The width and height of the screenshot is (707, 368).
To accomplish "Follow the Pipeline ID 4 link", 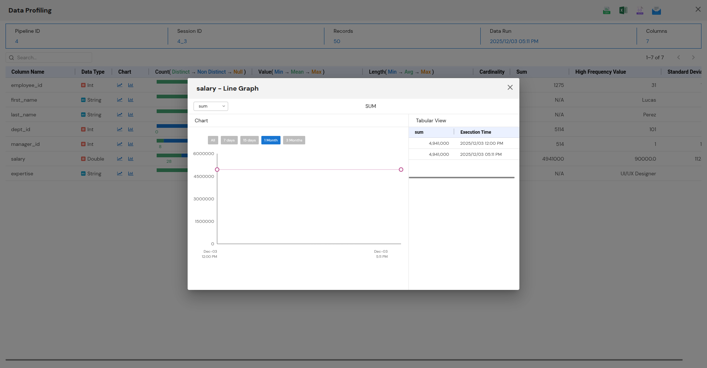I will pyautogui.click(x=17, y=41).
